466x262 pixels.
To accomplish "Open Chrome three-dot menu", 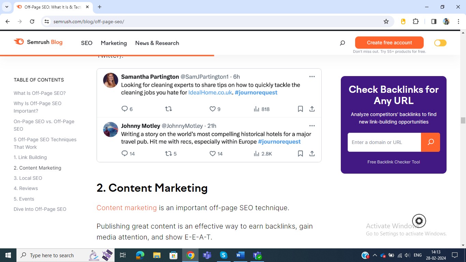I will coord(458,21).
